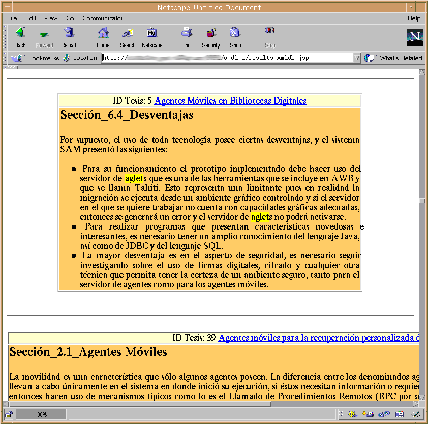Viewport: 428px width, 424px height.
Task: Click the Netscape N logo throbber
Action: pos(415,38)
